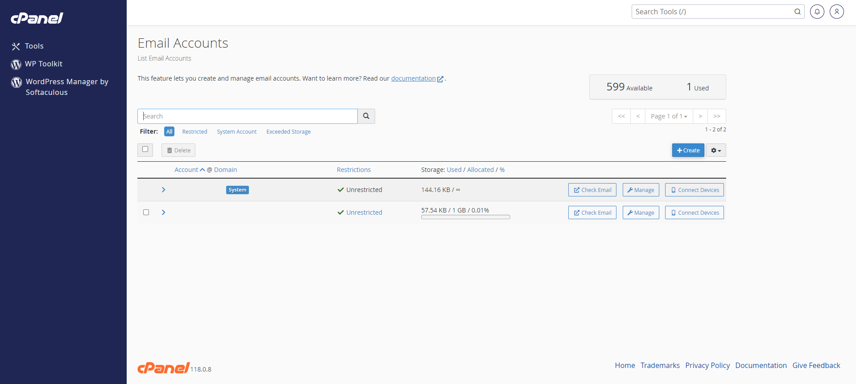Click the Create button
The height and width of the screenshot is (384, 856).
pyautogui.click(x=688, y=150)
